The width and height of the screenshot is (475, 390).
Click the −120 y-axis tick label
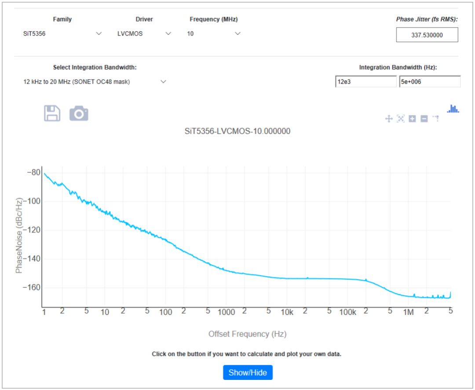(32, 230)
